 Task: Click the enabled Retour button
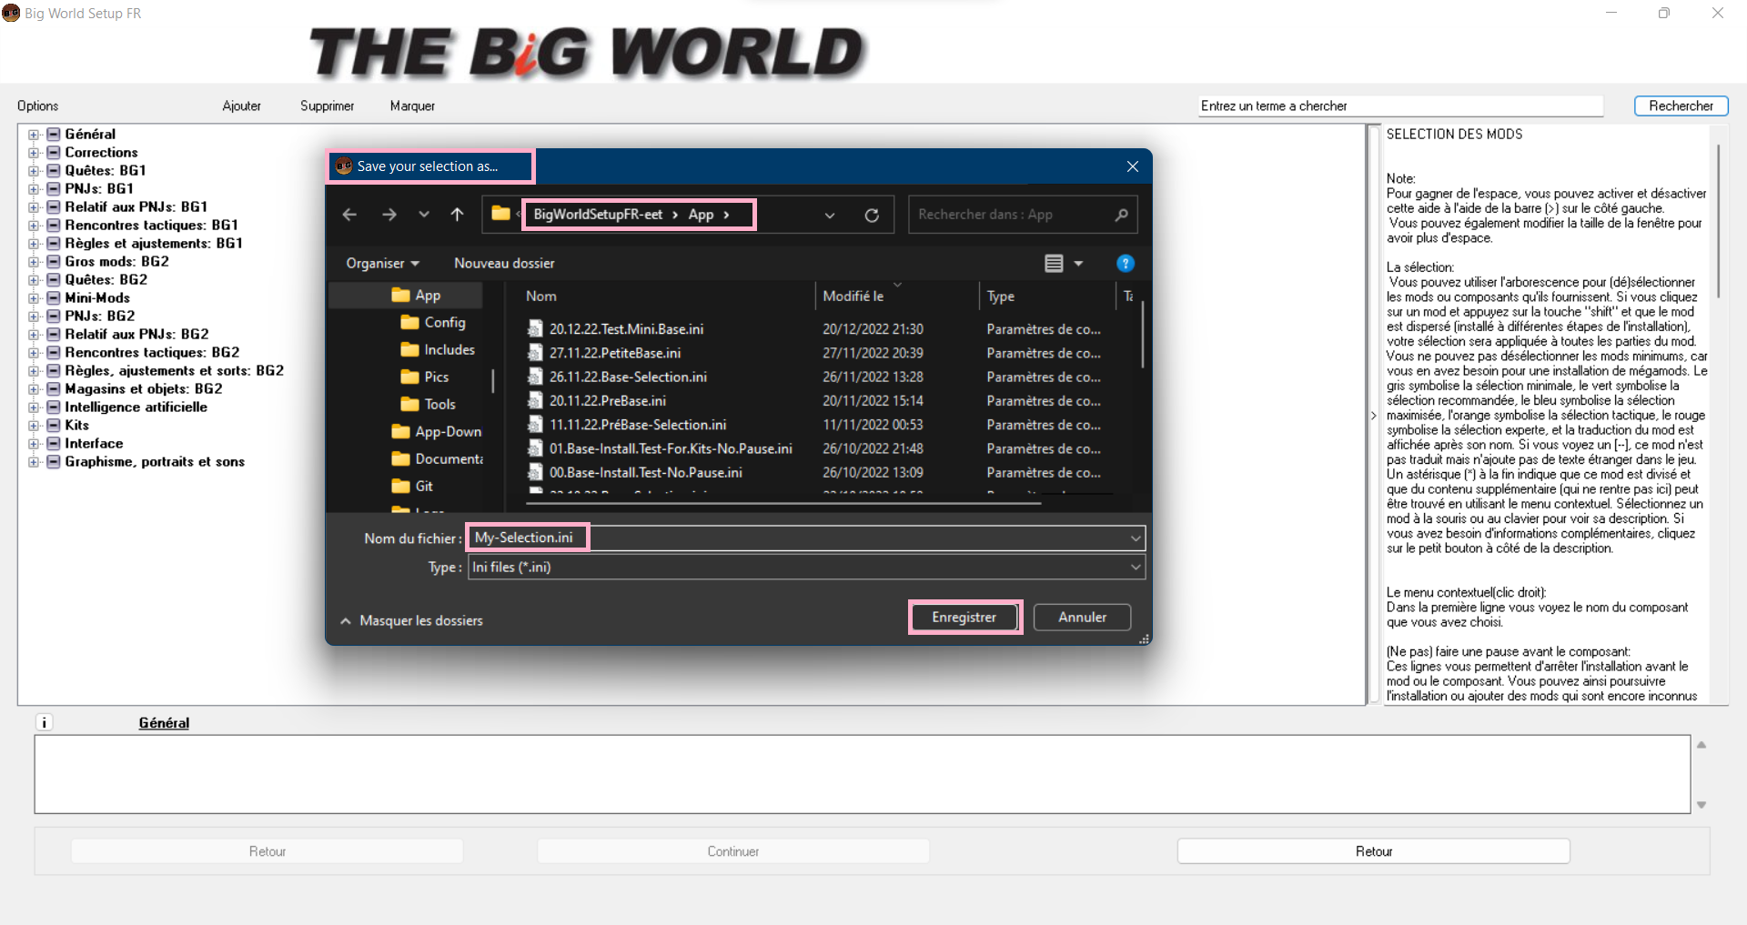point(1373,851)
